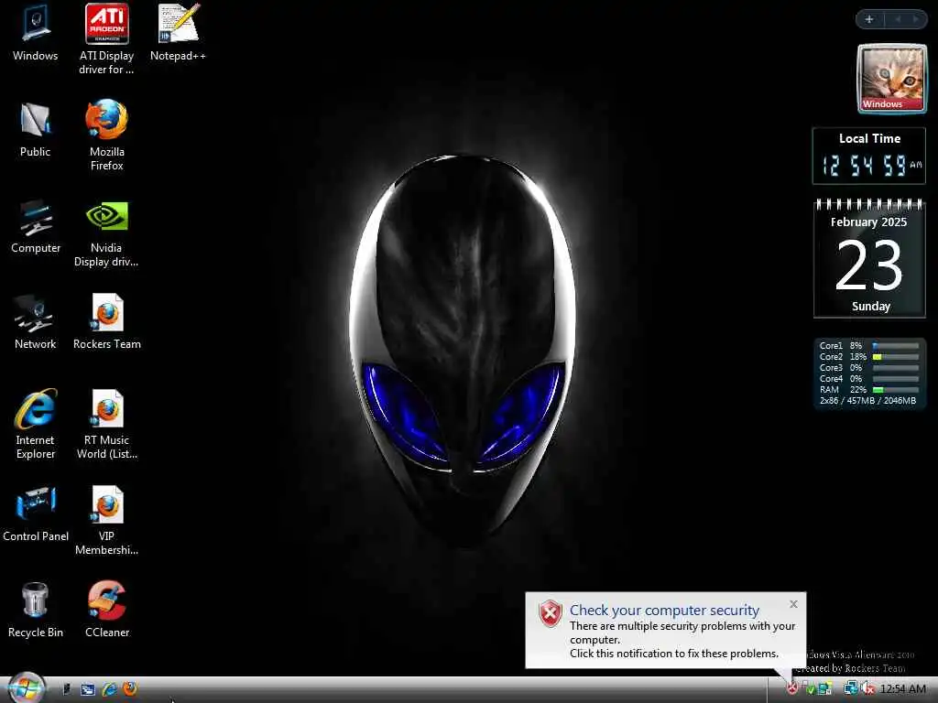Screen dimensions: 938x703
Task: Click the 'Sunday' label in the calendar gadget
Action: (871, 306)
